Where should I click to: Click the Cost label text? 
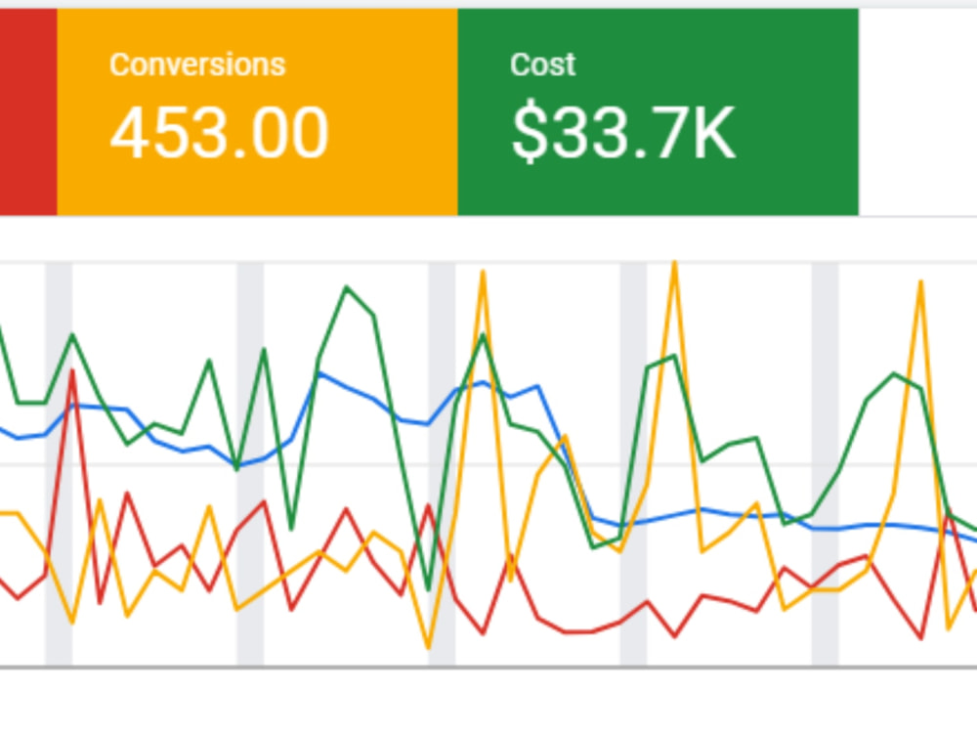pos(542,65)
